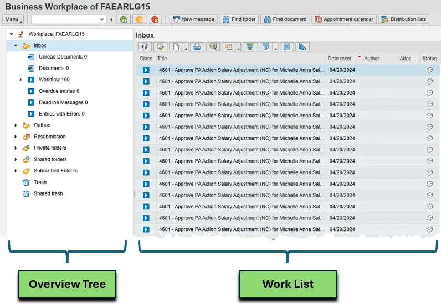The image size is (441, 304).
Task: Open Private folders in the tree
Action: tap(50, 148)
